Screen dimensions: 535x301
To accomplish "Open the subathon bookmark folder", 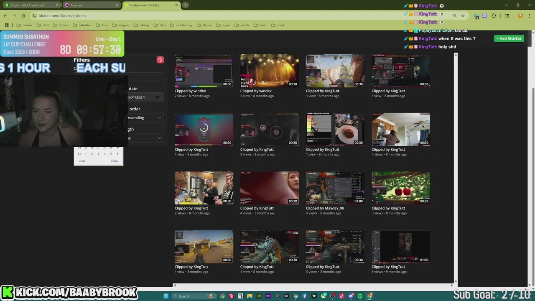I will pos(82,25).
